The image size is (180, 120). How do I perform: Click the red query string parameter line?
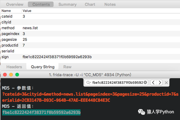point(90,94)
